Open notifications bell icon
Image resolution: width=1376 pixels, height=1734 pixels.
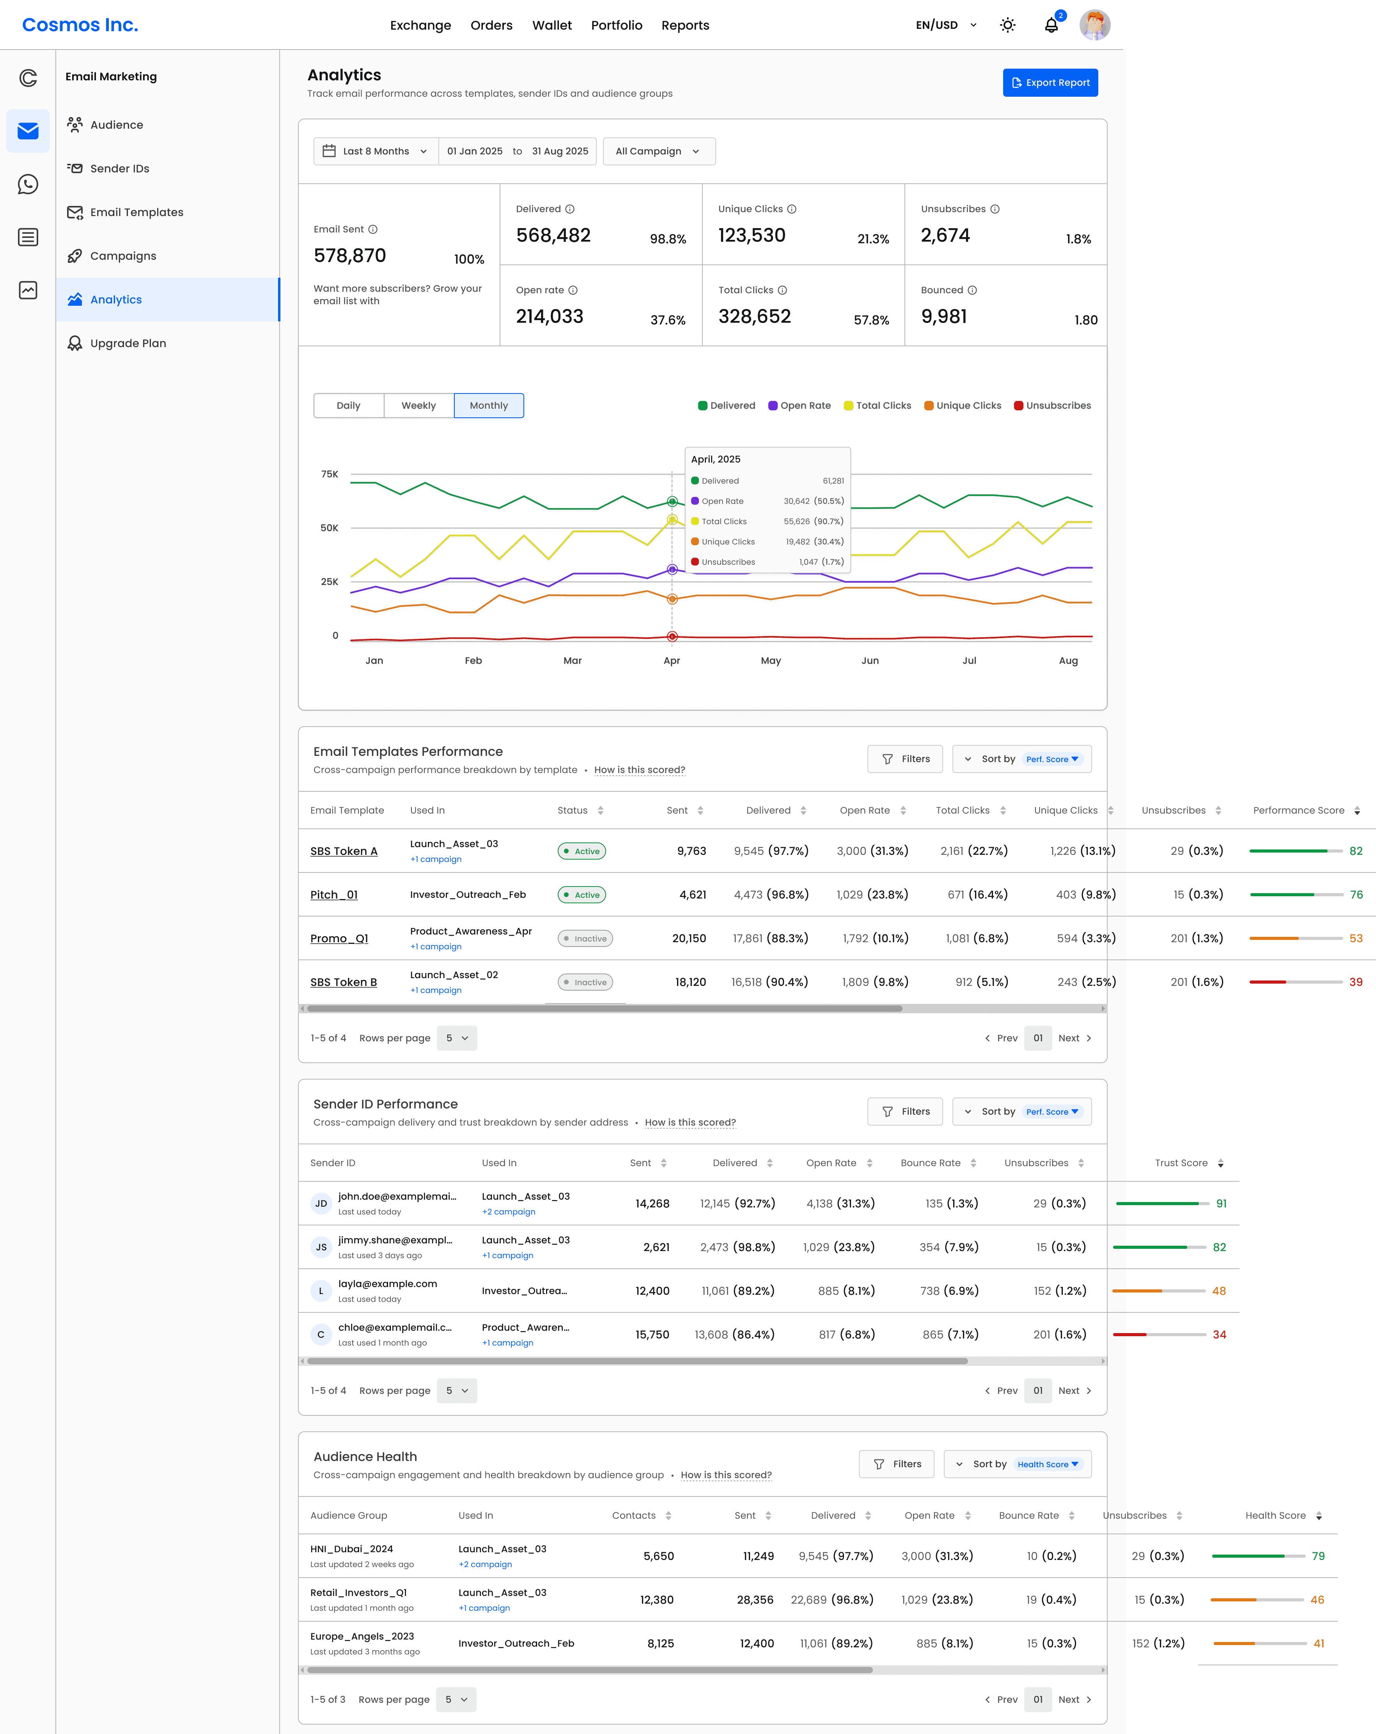[1052, 25]
